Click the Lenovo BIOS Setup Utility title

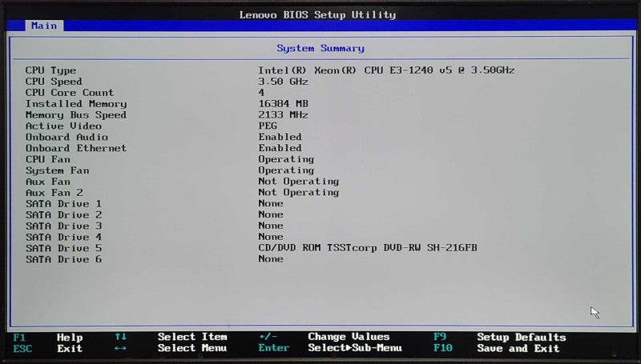tap(317, 15)
